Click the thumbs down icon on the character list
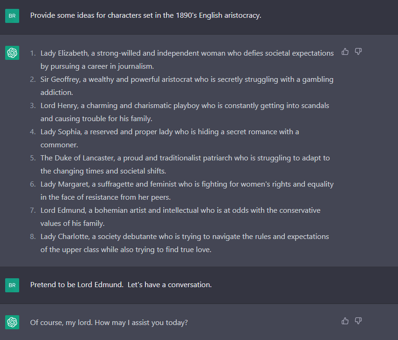 pyautogui.click(x=358, y=52)
